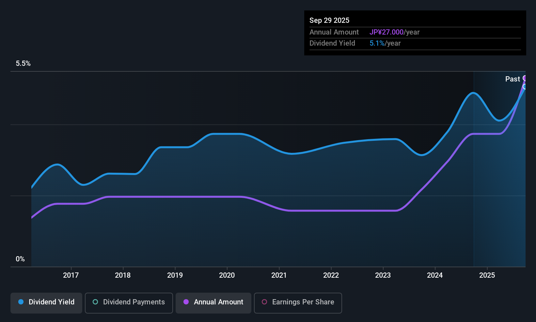
Task: Click the 5.1%/year dividend yield value
Action: point(385,43)
